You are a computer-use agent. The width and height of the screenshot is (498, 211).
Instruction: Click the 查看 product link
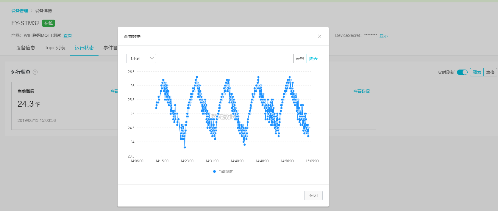click(68, 36)
